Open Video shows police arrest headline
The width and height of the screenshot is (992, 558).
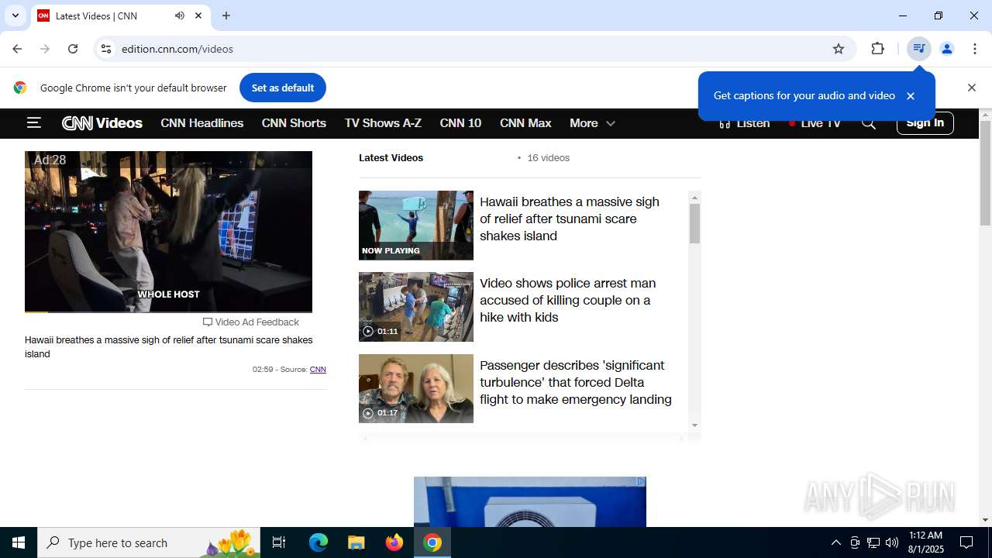click(568, 301)
